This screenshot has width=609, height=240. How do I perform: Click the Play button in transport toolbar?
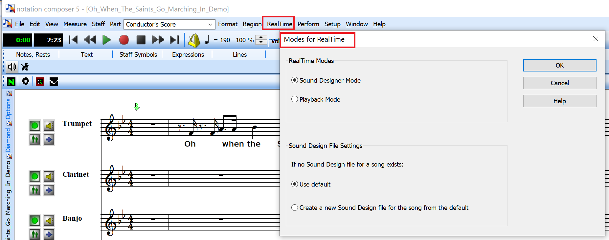point(106,40)
